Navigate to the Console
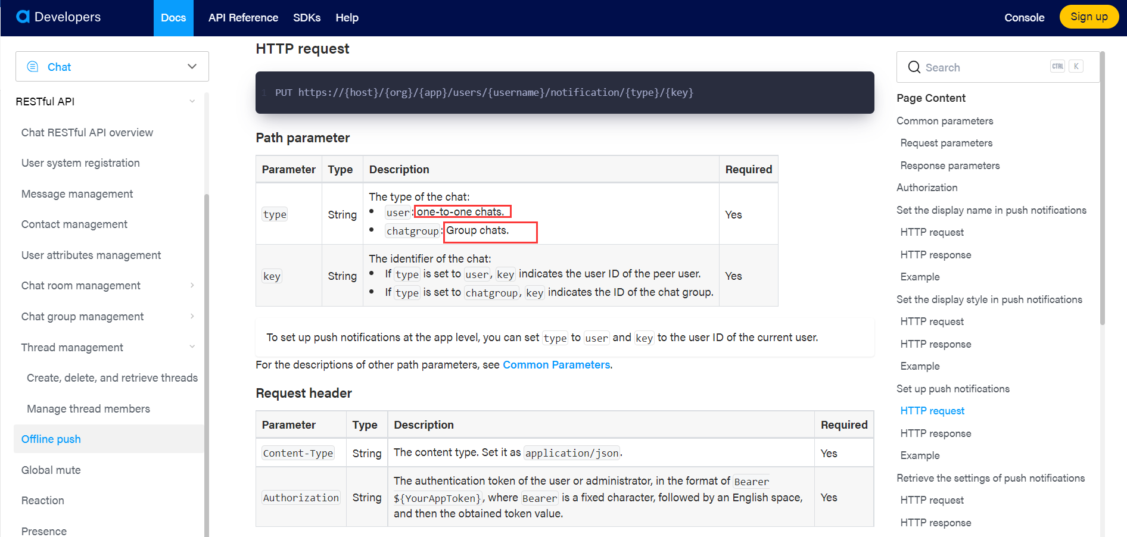Screen dimensions: 1127x537 (x=1023, y=17)
